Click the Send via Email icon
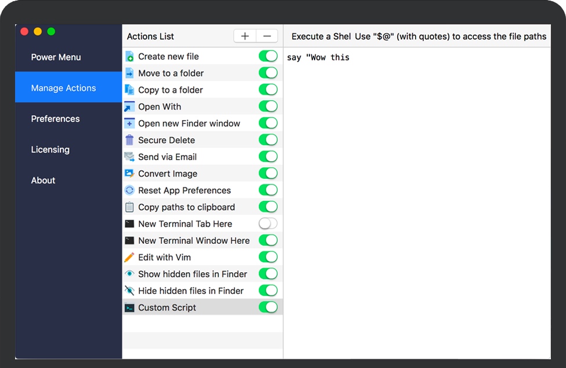 pyautogui.click(x=130, y=157)
